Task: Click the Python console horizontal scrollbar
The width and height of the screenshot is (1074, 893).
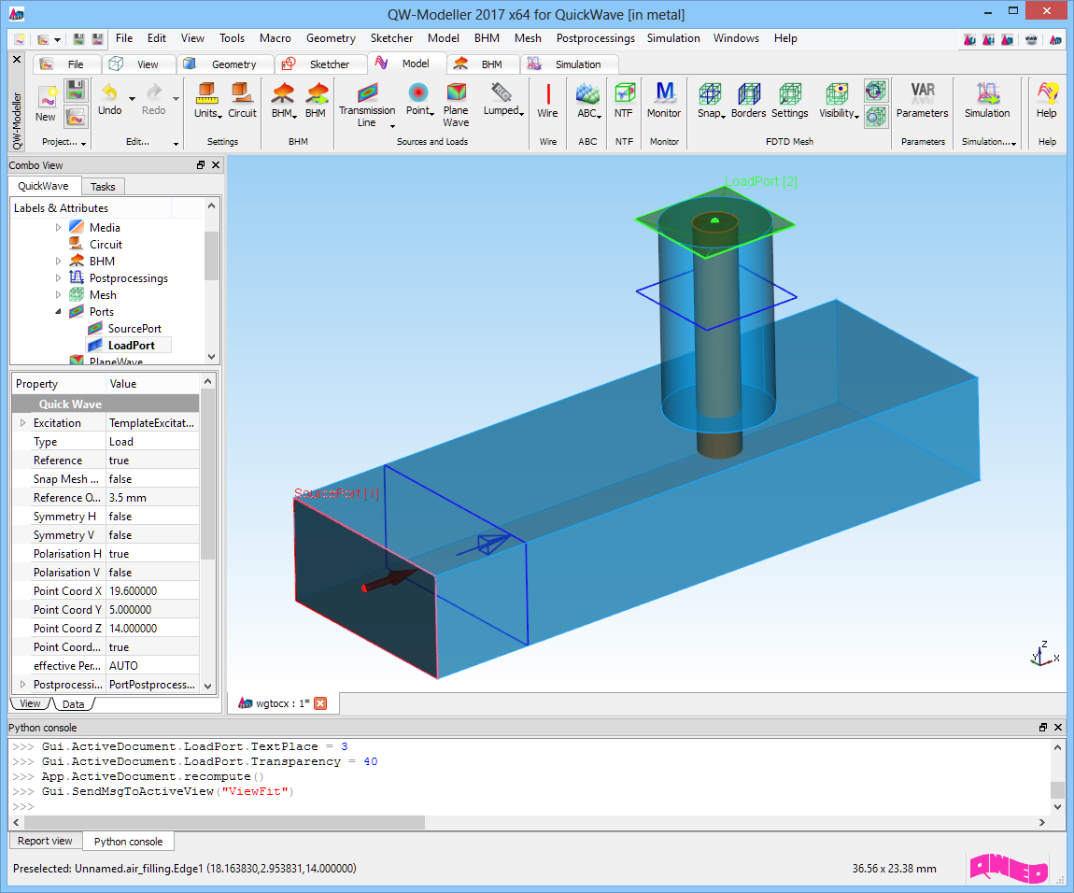Action: (x=225, y=822)
